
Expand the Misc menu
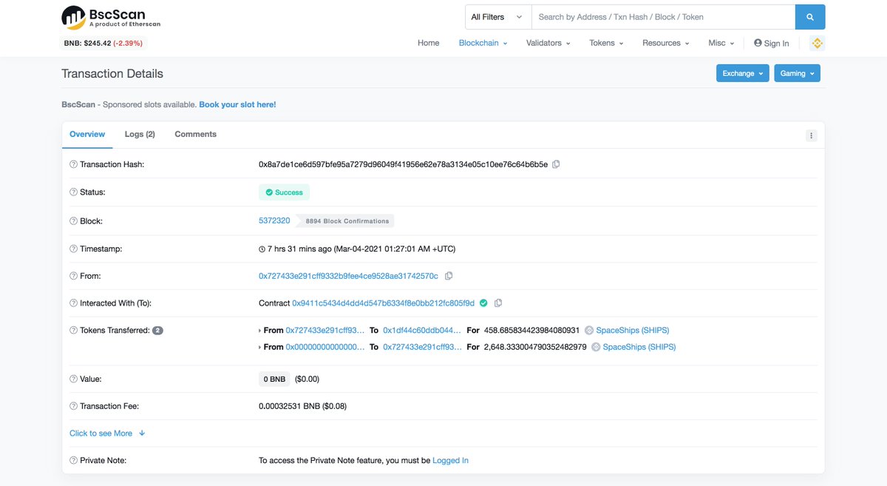pyautogui.click(x=721, y=43)
